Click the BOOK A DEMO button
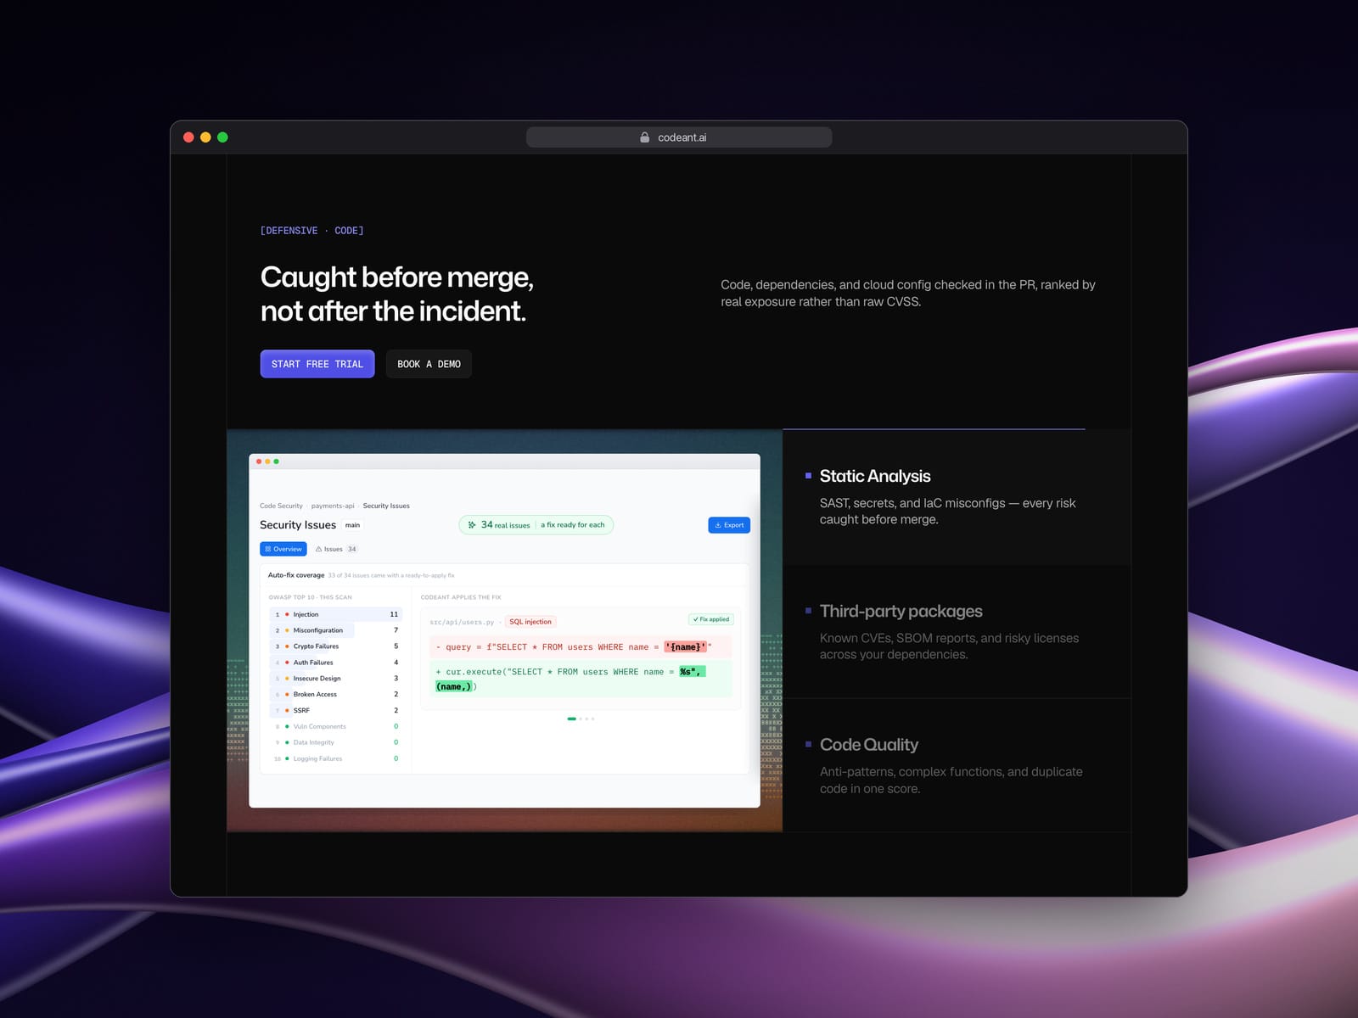This screenshot has width=1358, height=1018. (429, 364)
